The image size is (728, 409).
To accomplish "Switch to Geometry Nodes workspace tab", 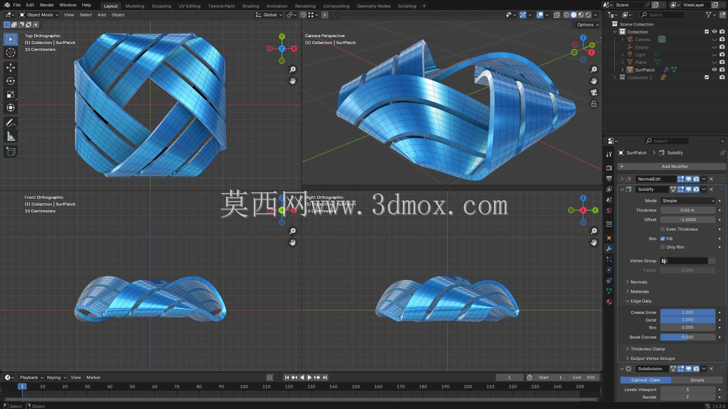I will click(x=373, y=6).
